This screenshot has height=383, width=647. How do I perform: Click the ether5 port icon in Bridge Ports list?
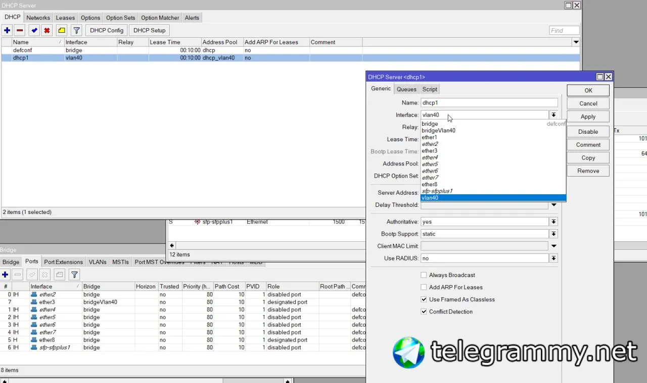pos(34,317)
